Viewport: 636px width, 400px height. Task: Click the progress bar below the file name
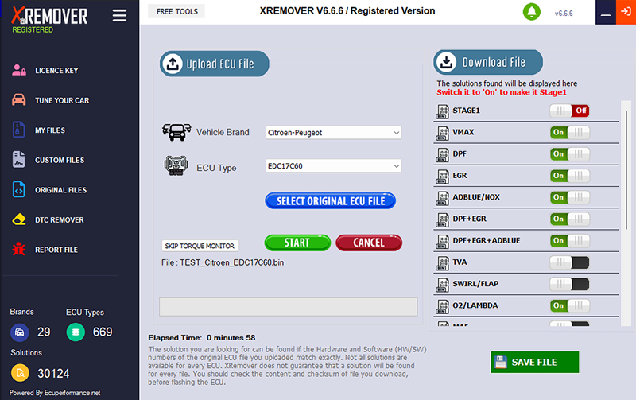coord(289,307)
